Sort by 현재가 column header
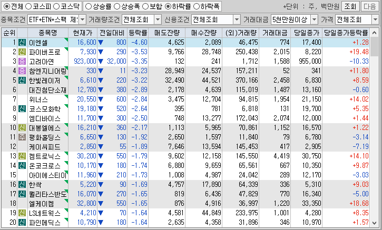Viewport: 382px width, 230px height. point(83,33)
